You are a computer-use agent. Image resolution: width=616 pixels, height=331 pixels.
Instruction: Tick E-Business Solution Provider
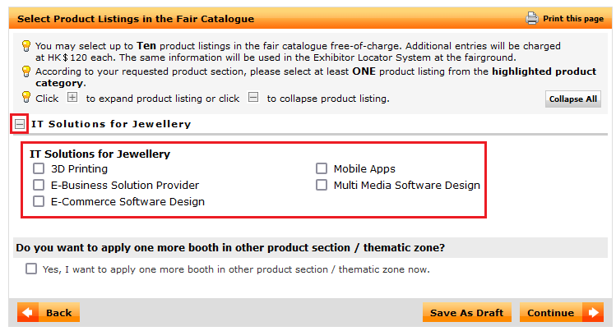[x=39, y=185]
